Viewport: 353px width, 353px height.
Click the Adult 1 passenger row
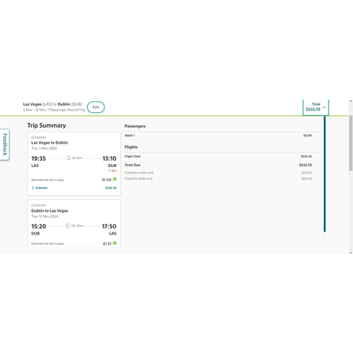pyautogui.click(x=218, y=136)
